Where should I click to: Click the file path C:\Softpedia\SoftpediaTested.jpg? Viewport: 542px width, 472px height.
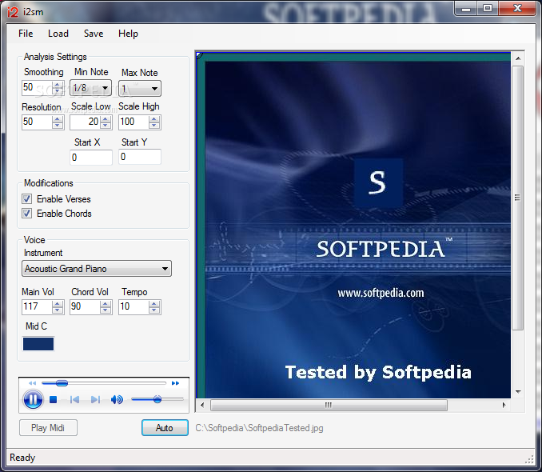259,428
